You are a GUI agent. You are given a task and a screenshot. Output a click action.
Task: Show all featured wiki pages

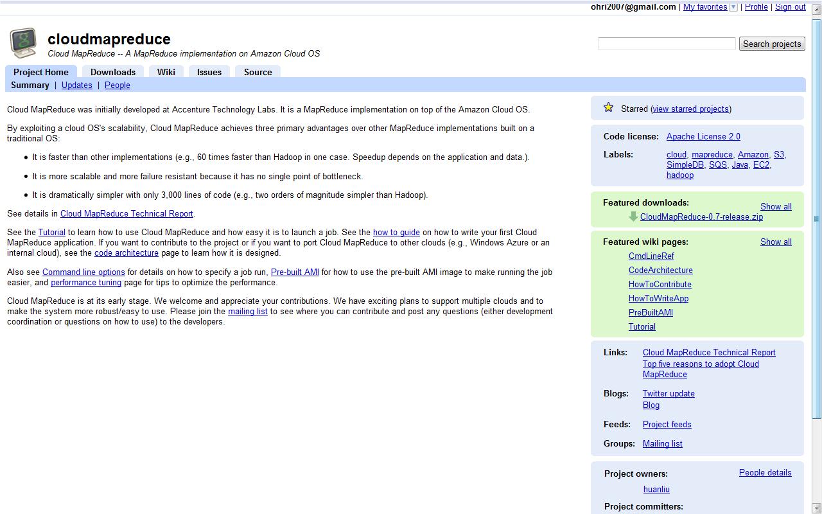click(x=776, y=242)
